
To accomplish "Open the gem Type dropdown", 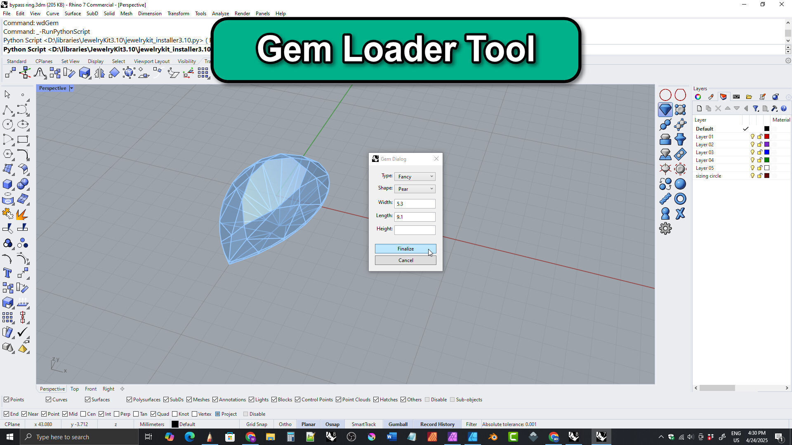I will tap(415, 176).
